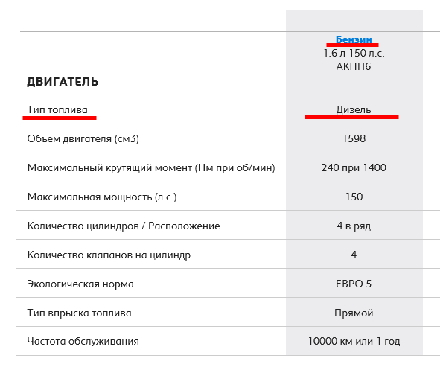Click the Экологическая норма row label

pyautogui.click(x=80, y=284)
